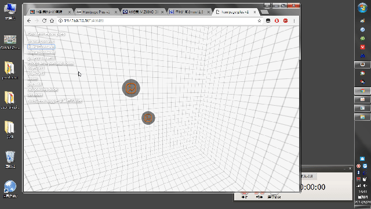Bookmark this page with the star

pyautogui.click(x=259, y=21)
